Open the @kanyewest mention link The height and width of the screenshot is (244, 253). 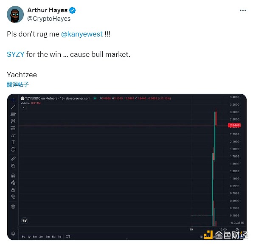[82, 34]
